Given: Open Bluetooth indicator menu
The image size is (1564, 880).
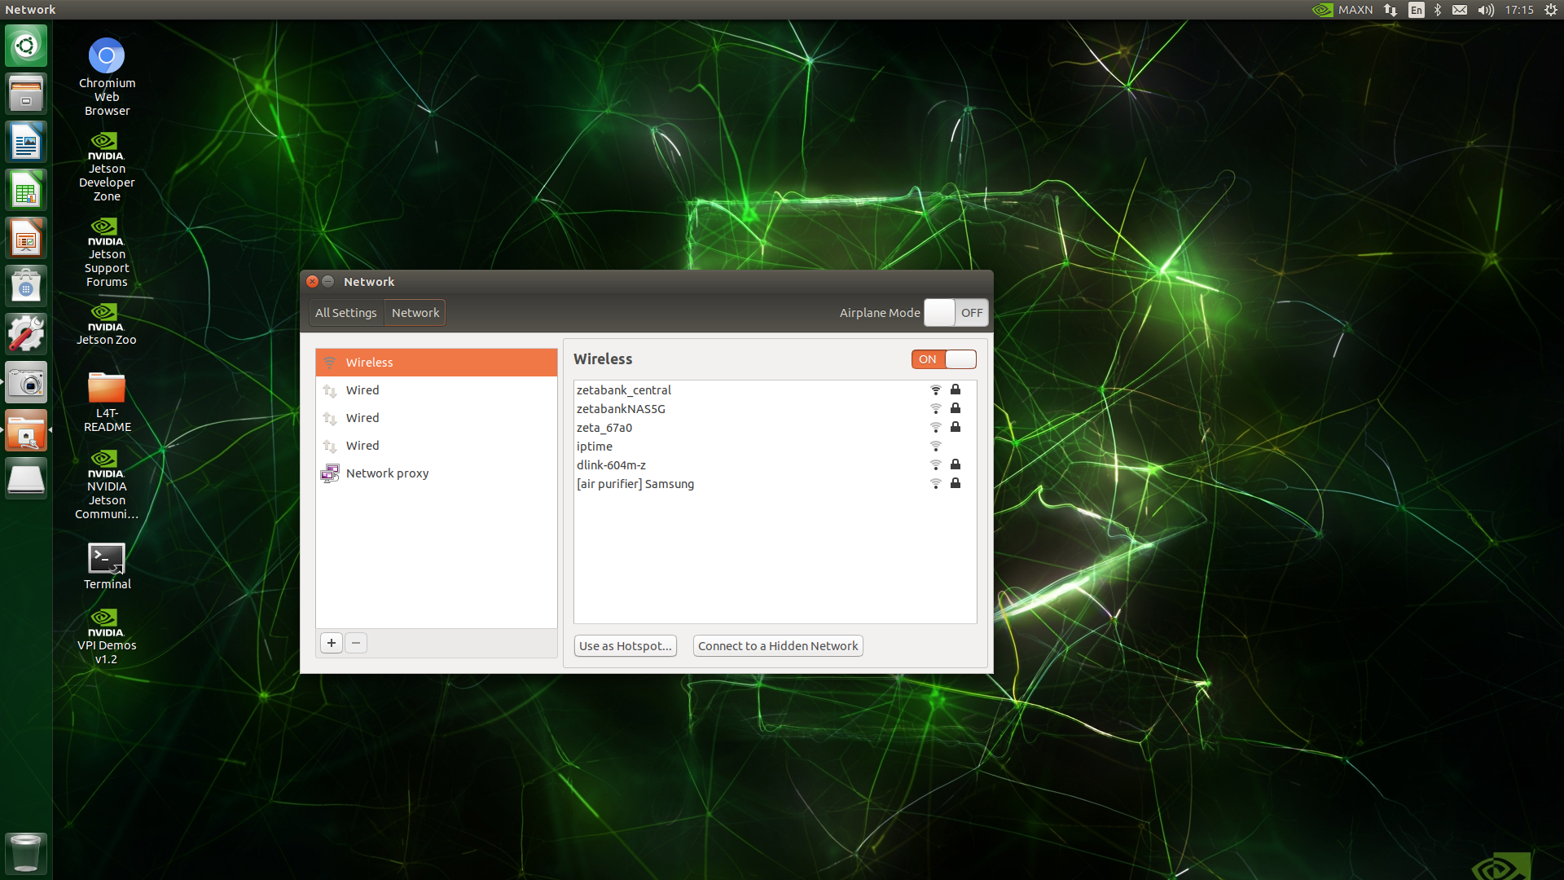Looking at the screenshot, I should [1438, 10].
